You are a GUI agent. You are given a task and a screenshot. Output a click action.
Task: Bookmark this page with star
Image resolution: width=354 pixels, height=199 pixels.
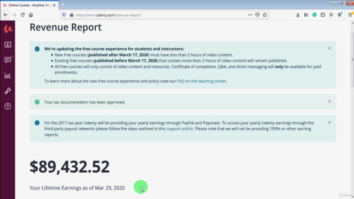[x=265, y=15]
